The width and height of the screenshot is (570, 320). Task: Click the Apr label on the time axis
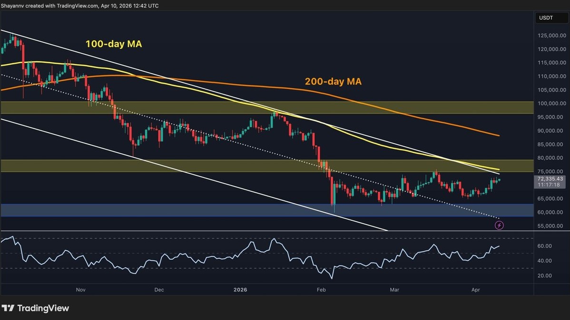476,289
